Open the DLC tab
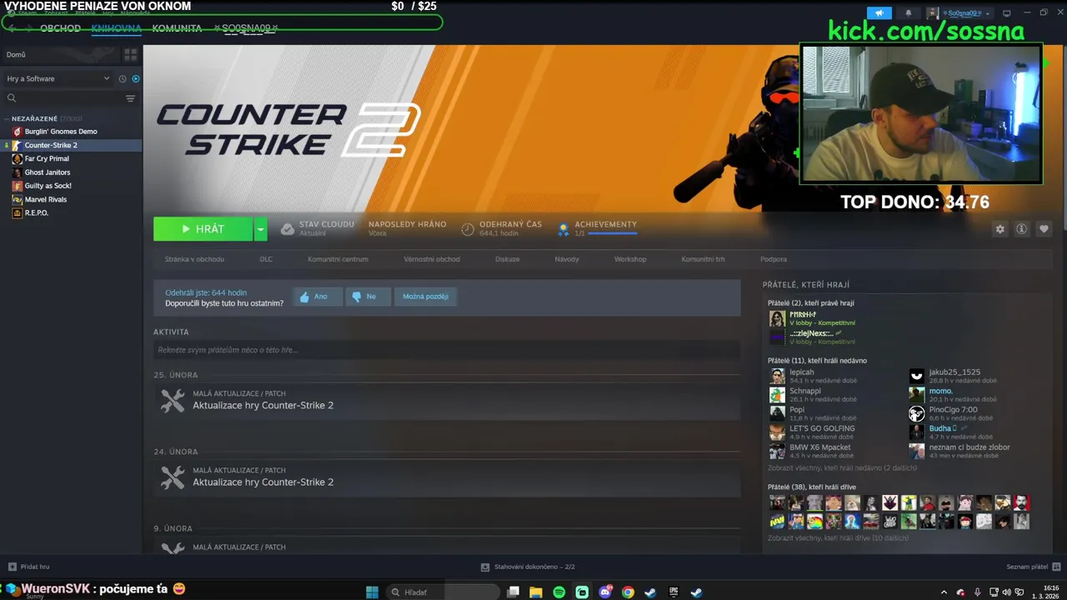1067x600 pixels. coord(266,259)
